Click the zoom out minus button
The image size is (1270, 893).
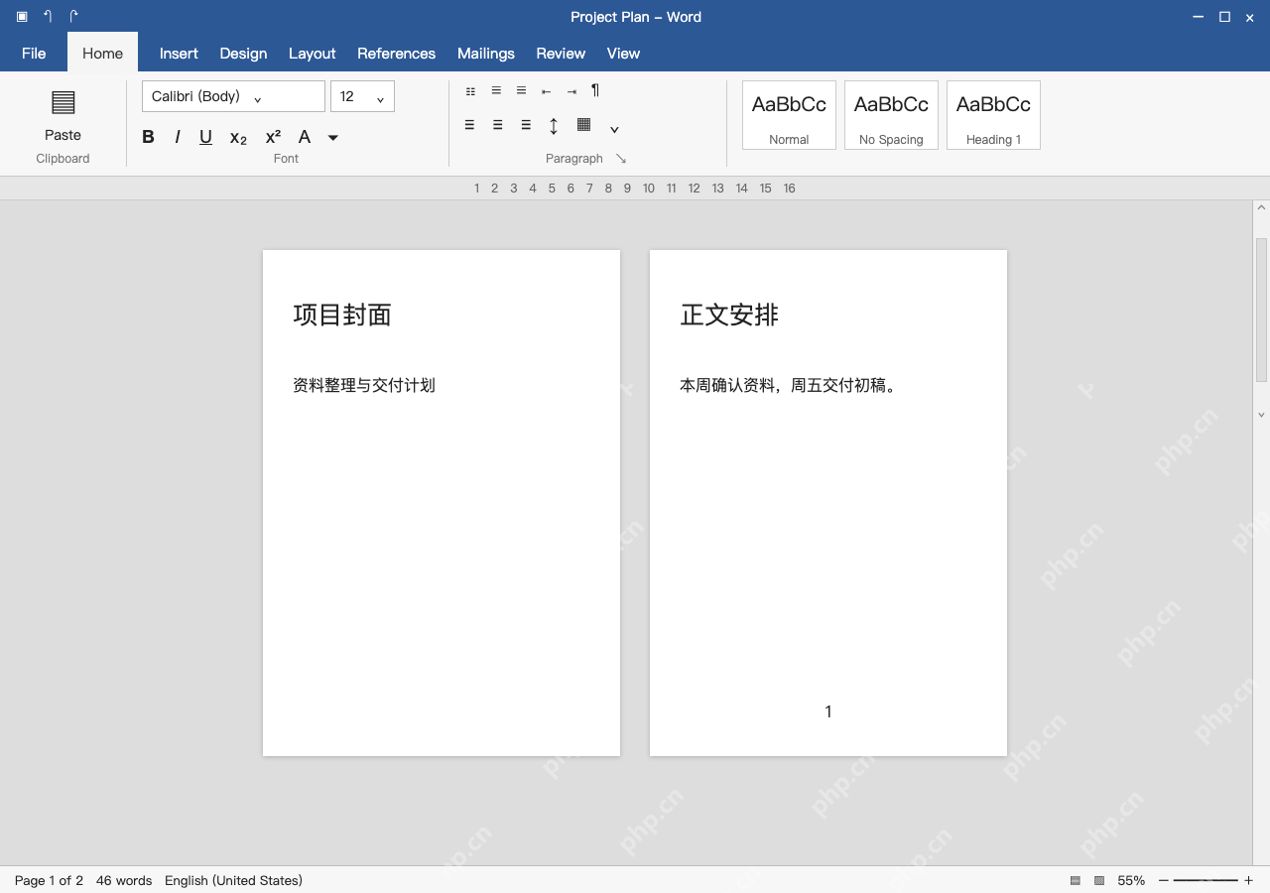1164,880
